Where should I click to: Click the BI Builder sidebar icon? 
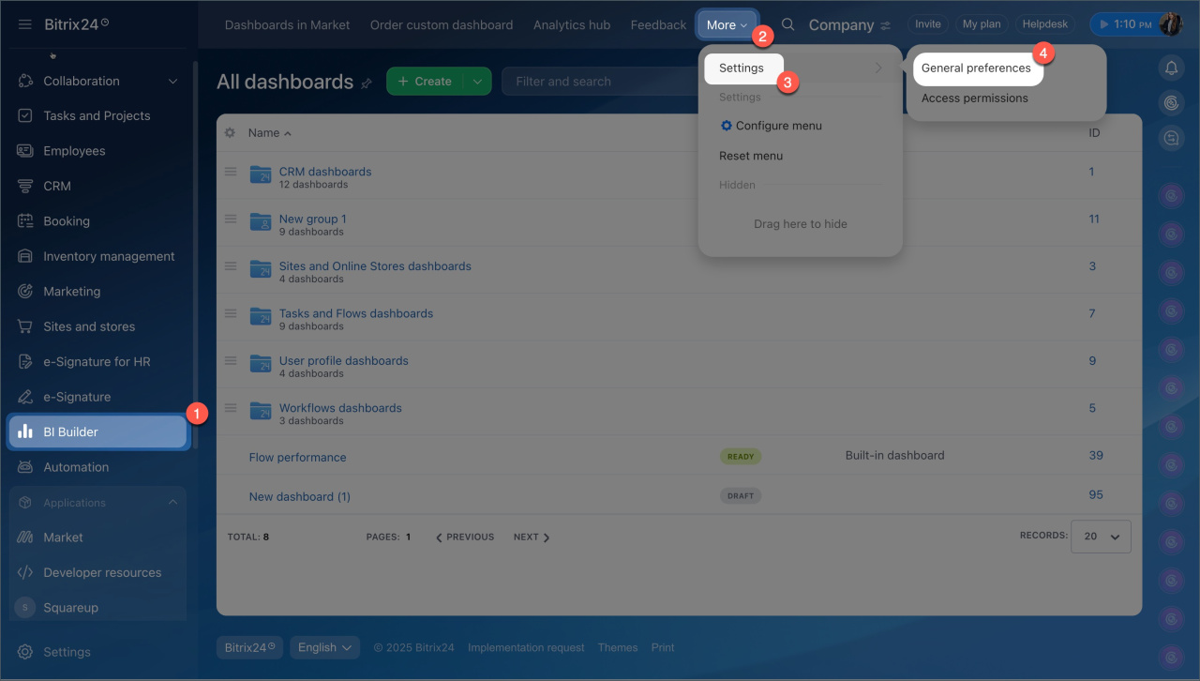[x=25, y=431]
